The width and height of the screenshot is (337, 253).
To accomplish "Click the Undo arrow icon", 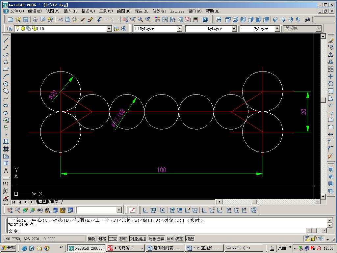I will 99,20.
